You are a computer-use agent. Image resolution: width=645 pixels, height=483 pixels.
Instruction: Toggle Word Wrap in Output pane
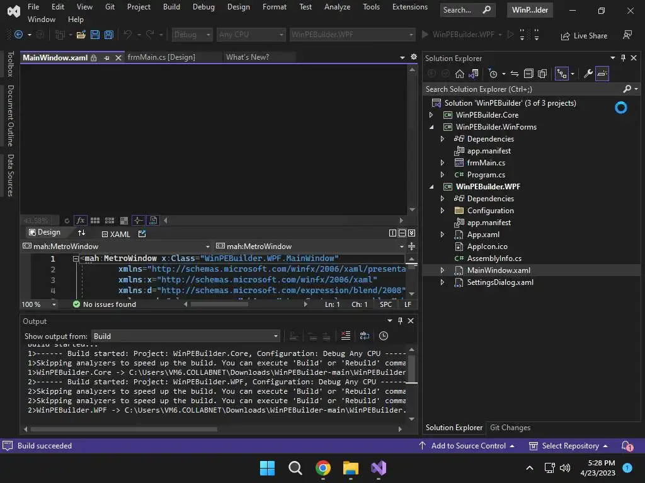point(365,336)
